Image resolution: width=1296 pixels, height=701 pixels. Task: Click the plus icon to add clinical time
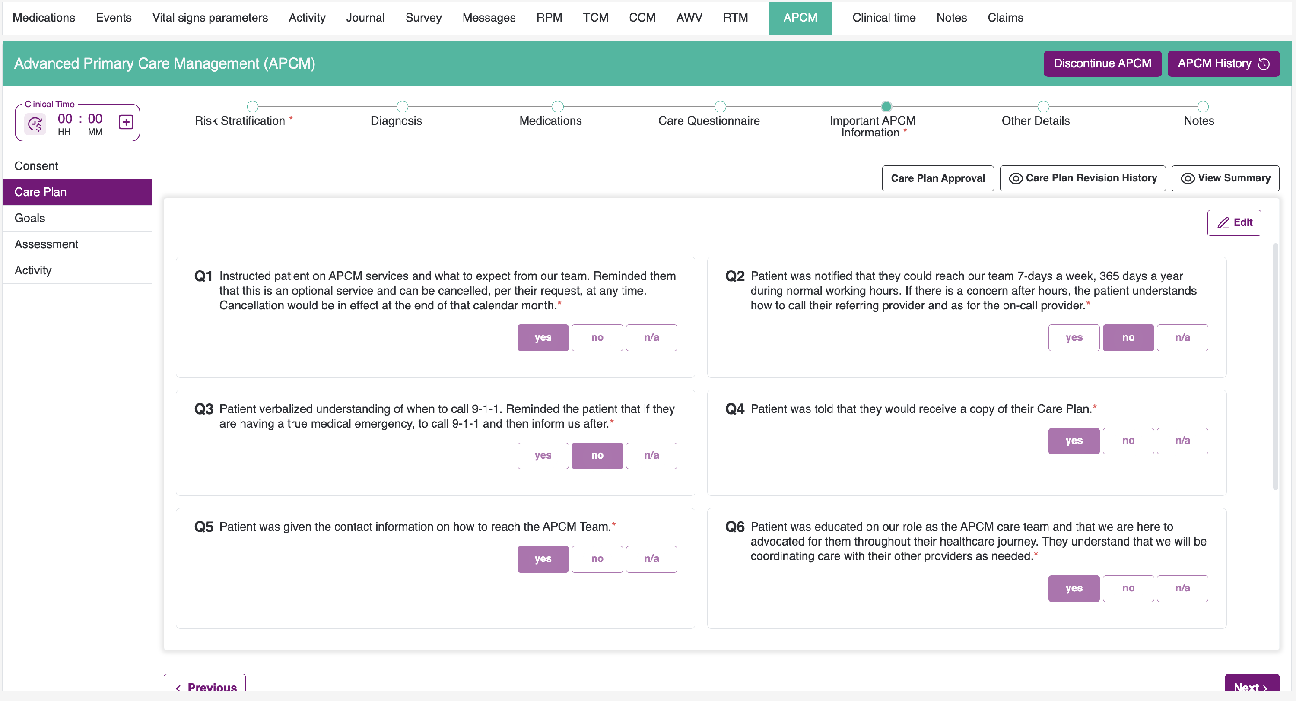point(126,122)
